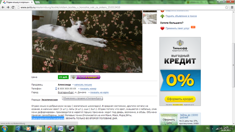This screenshot has height=132, width=235.
Task: Click highlighted 'Какогохренаопятьтынасрала' text
Action: 48,118
